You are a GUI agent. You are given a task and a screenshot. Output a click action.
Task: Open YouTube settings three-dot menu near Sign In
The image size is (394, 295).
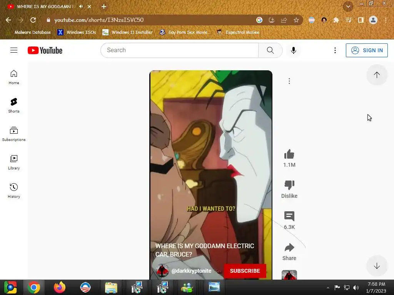(335, 50)
